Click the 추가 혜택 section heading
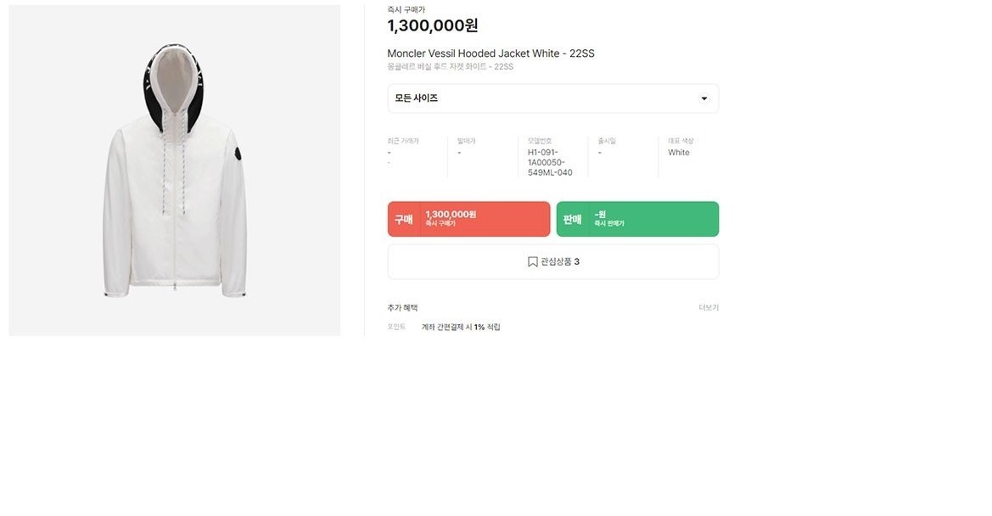 402,308
